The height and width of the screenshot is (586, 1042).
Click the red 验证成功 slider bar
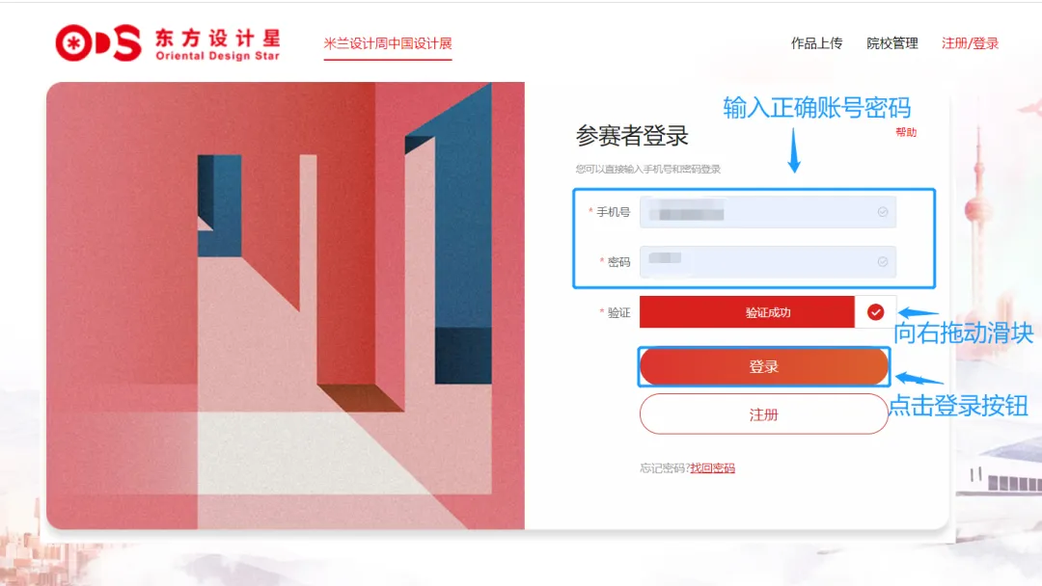(x=747, y=312)
